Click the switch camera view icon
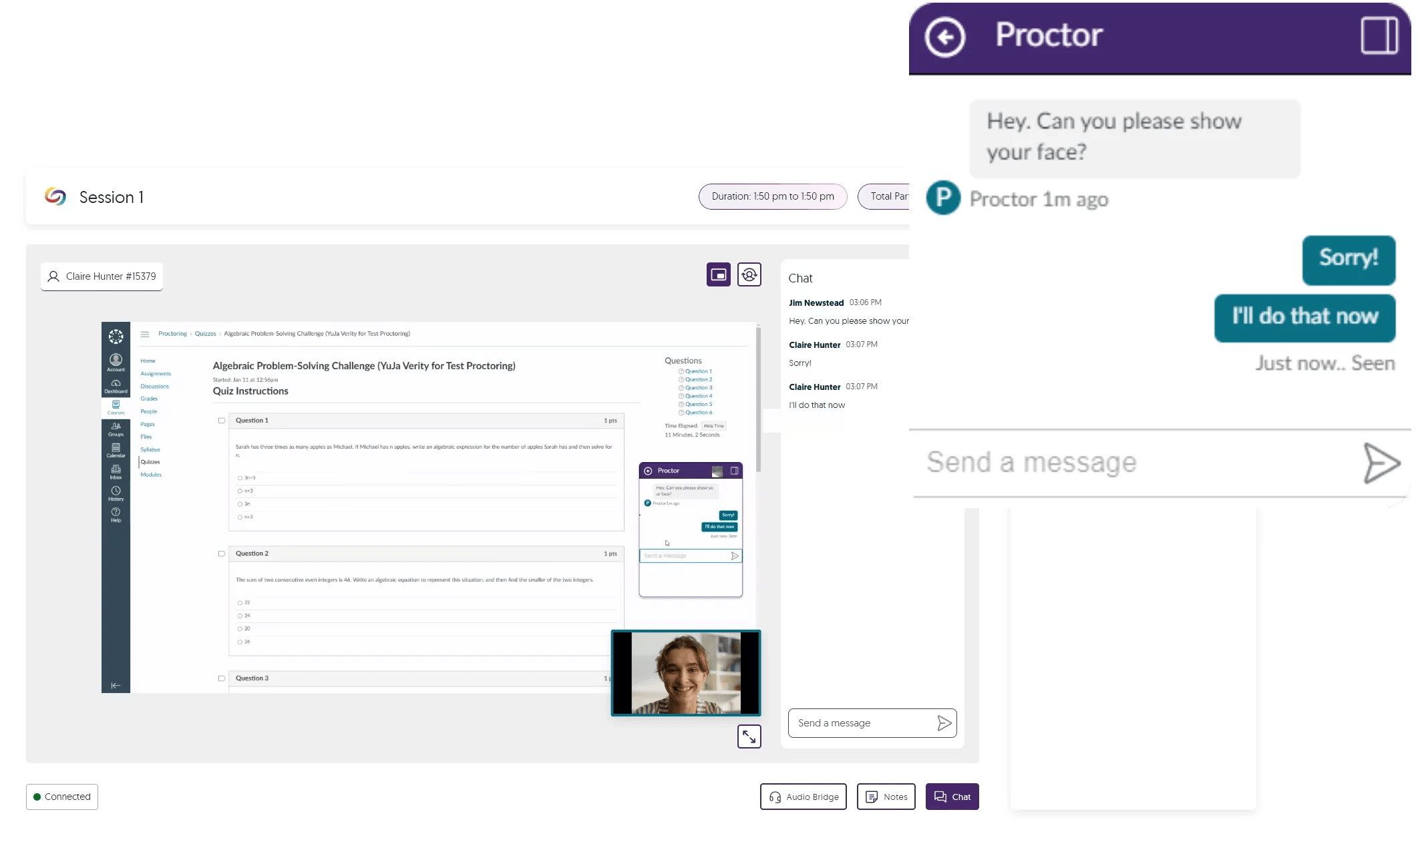The image size is (1420, 850). 749,274
